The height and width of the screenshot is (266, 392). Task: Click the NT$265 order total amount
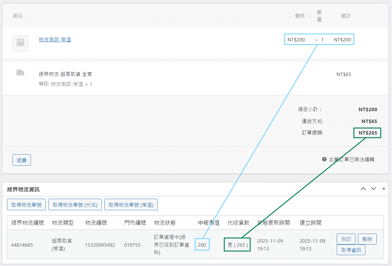tap(367, 133)
